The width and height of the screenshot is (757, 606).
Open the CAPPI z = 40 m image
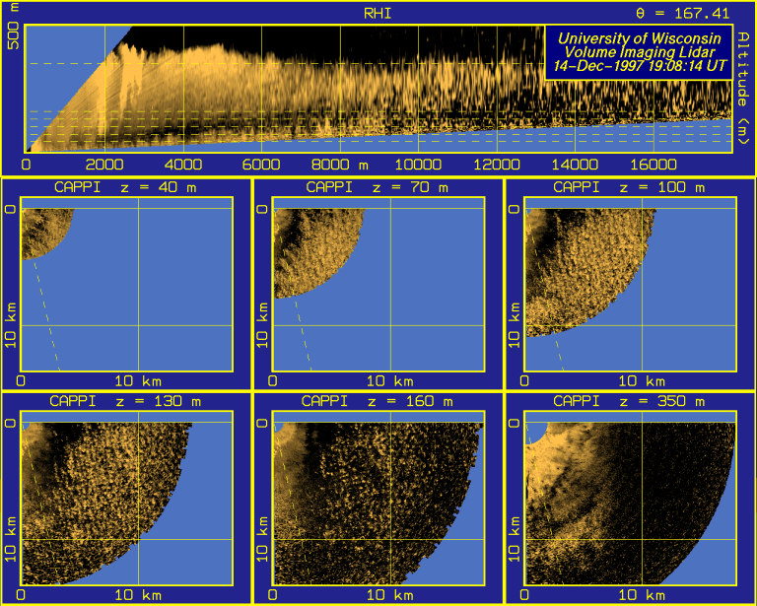126,284
